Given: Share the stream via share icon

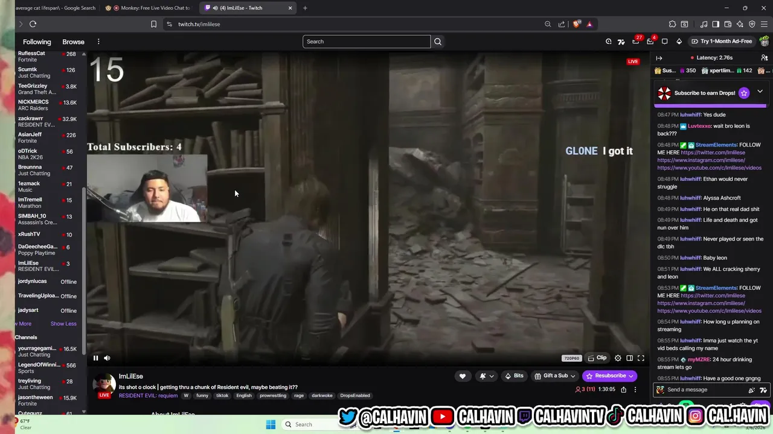Looking at the screenshot, I should [624, 389].
